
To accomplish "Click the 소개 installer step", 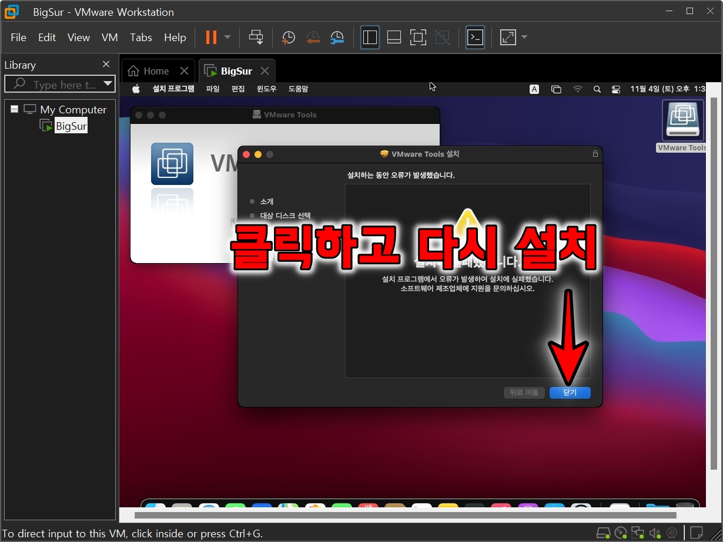I will coord(267,201).
